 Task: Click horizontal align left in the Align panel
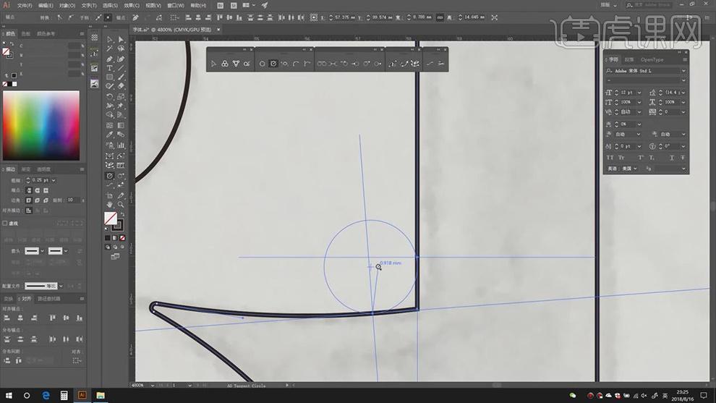pyautogui.click(x=7, y=318)
